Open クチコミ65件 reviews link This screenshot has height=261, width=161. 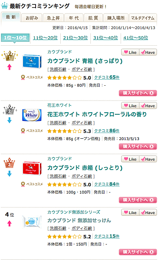pyautogui.click(x=107, y=77)
